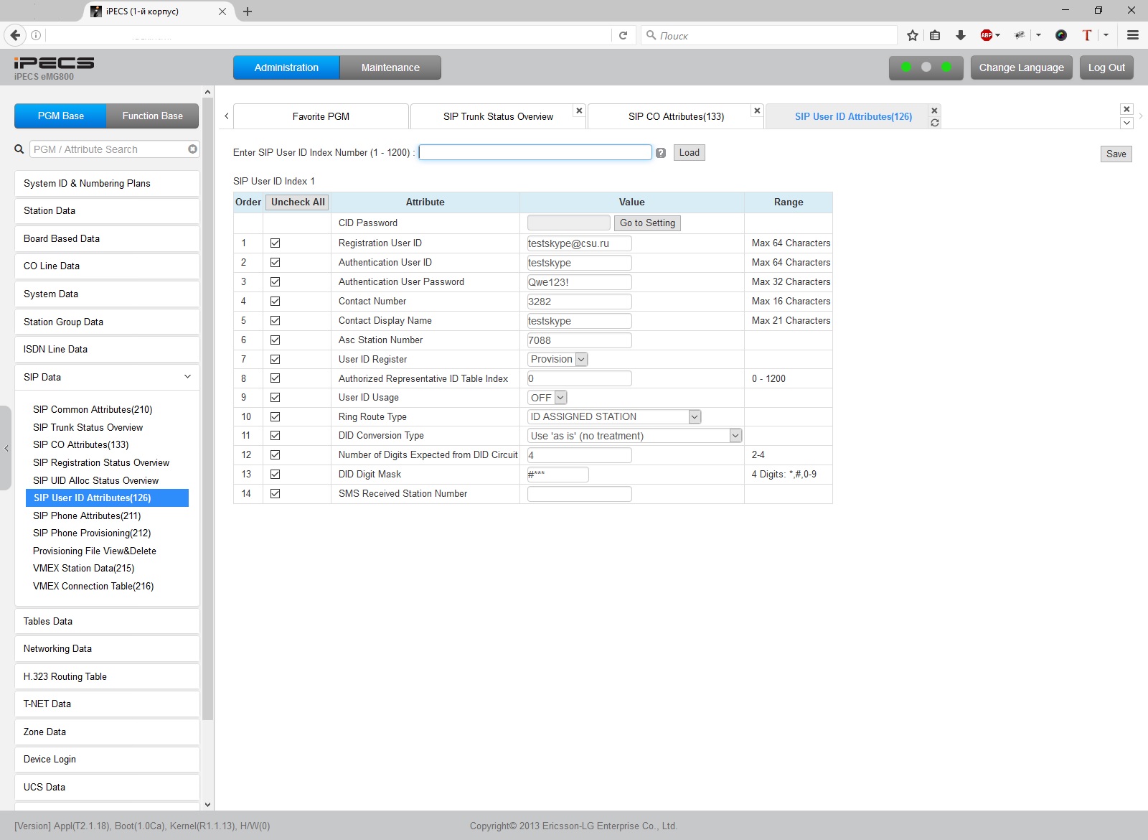Screen dimensions: 1148x840
Task: Clear the PGM Attribute Search field
Action: 192,149
